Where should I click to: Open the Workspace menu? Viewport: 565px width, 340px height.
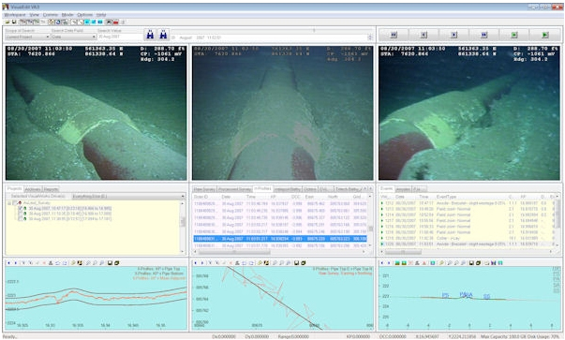pyautogui.click(x=15, y=15)
